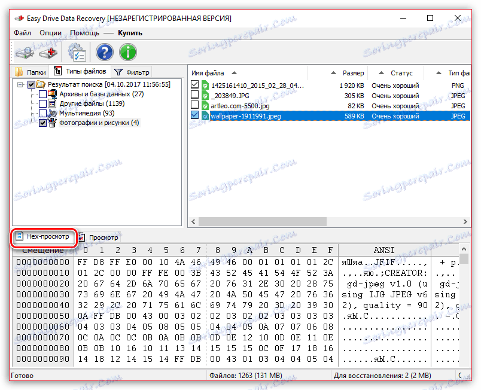Click the horizontal scrollbar thumb of file list
481x390 pixels.
[x=262, y=221]
